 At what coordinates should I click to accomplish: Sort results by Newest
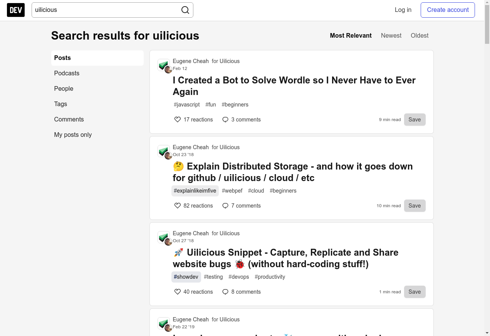(391, 35)
